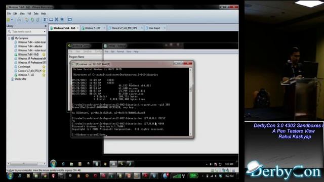Toggle favorite star for Windows 7 - x32
Image resolution: width=324 pixels, height=182 pixels.
(44, 75)
